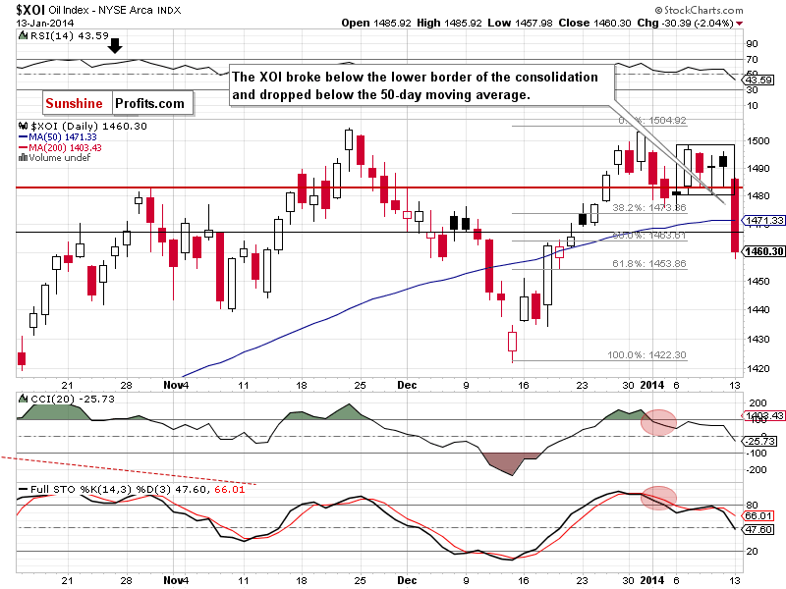Click the Low 1457.98 header value
Viewport: 786px width, 589px height.
(x=520, y=23)
